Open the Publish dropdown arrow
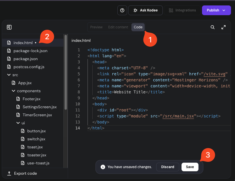 [224, 10]
